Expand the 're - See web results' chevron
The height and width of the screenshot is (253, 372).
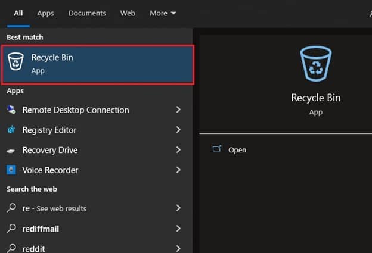[178, 208]
